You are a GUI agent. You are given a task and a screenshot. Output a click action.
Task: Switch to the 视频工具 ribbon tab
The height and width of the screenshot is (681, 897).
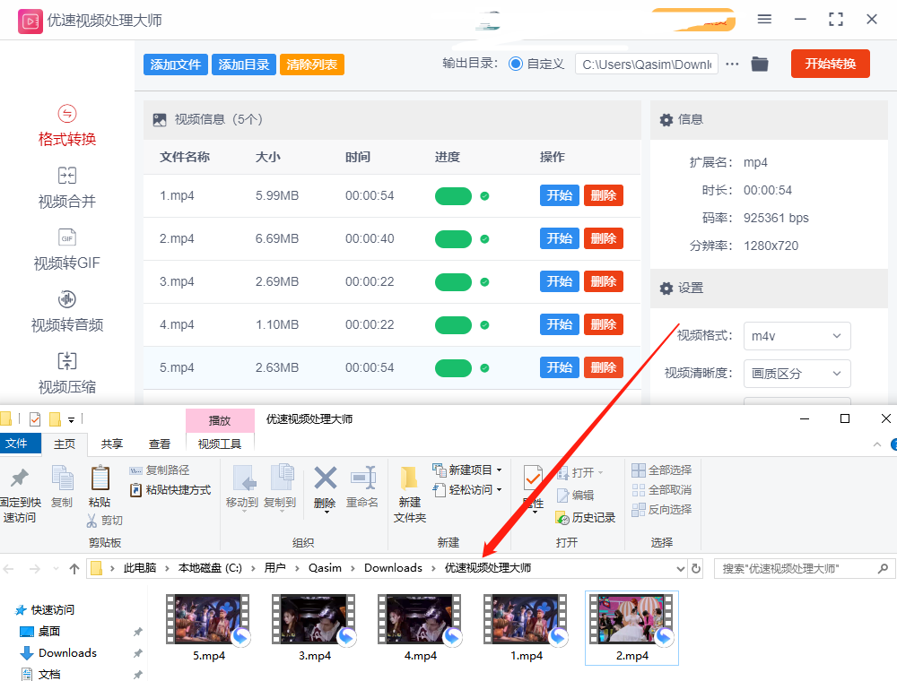coord(220,444)
